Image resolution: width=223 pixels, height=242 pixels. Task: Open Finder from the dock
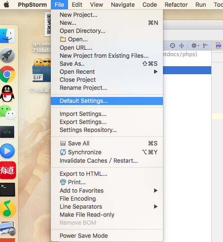[x=7, y=36]
